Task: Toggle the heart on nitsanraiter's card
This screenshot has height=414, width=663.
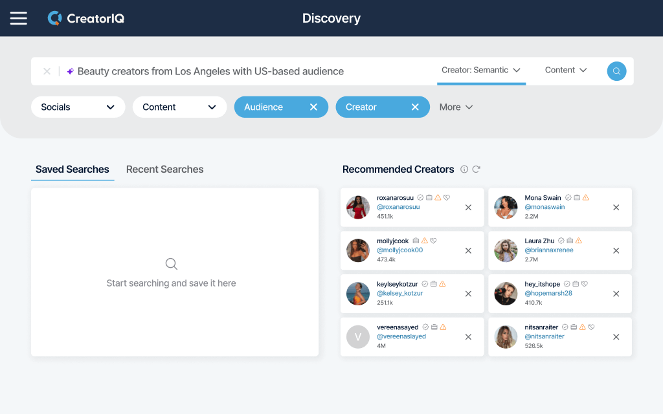Action: [592, 326]
